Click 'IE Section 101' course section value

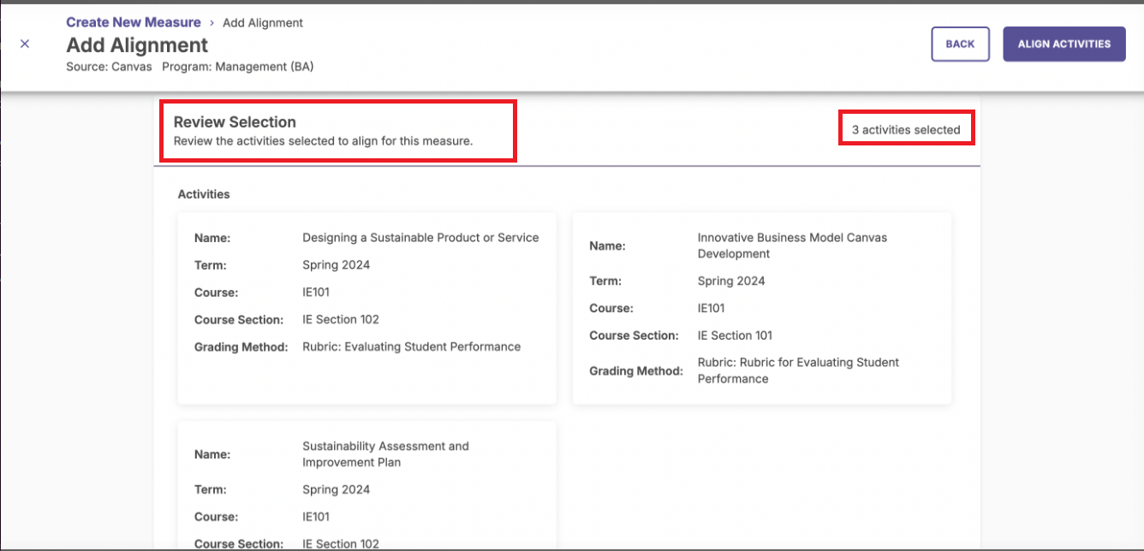[x=735, y=335]
